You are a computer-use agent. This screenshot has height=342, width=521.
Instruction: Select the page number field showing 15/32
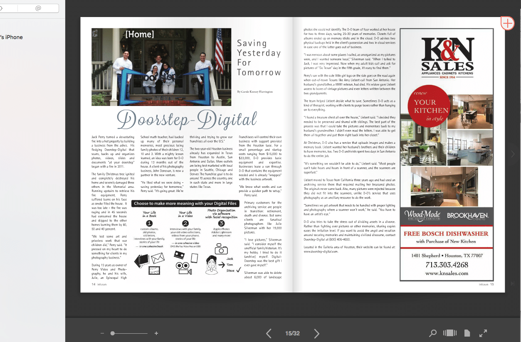(x=292, y=333)
